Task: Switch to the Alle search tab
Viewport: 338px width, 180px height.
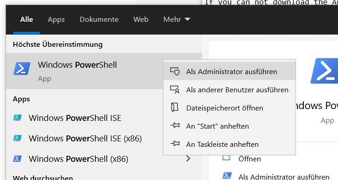Action: pos(26,20)
